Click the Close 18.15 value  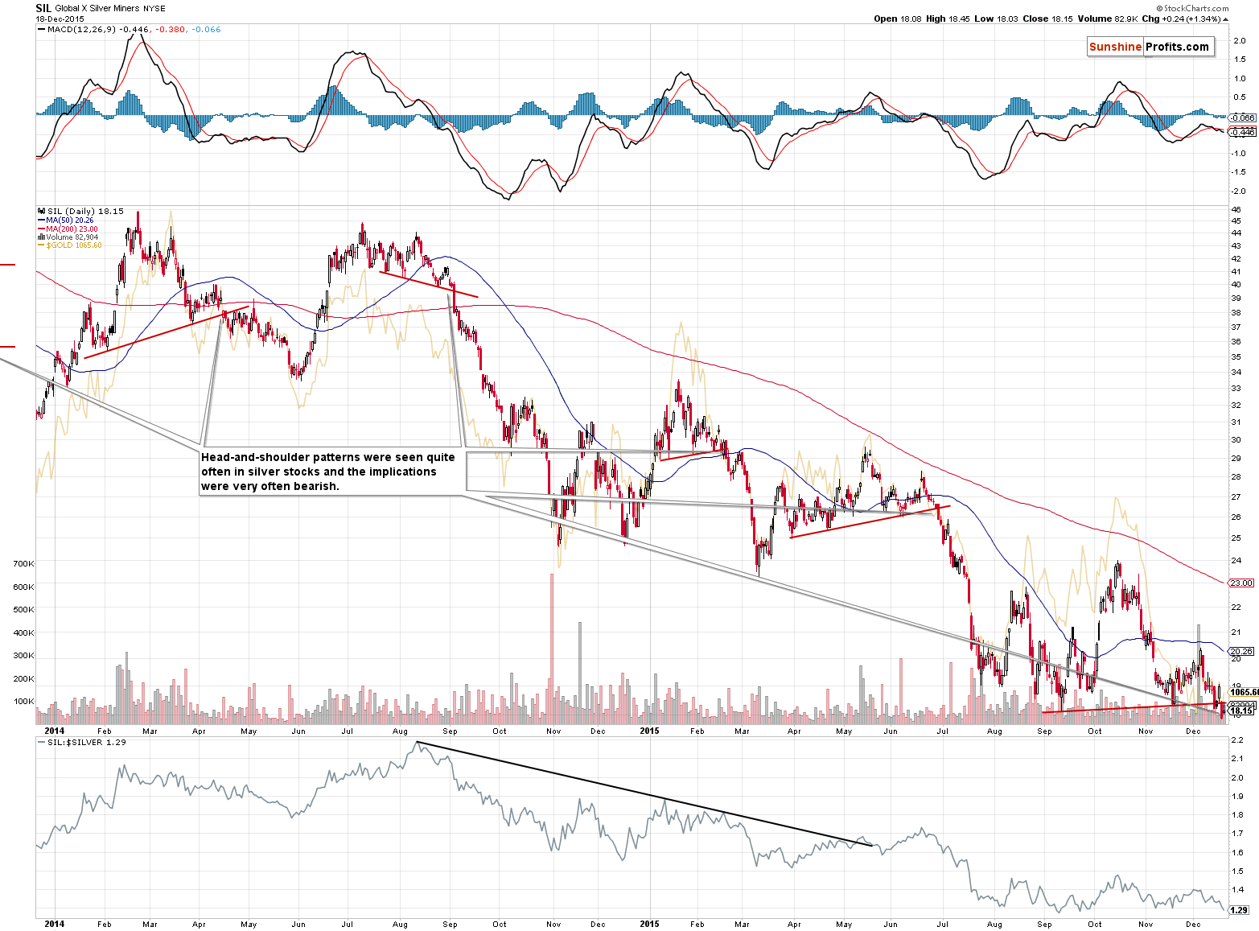pyautogui.click(x=1047, y=19)
